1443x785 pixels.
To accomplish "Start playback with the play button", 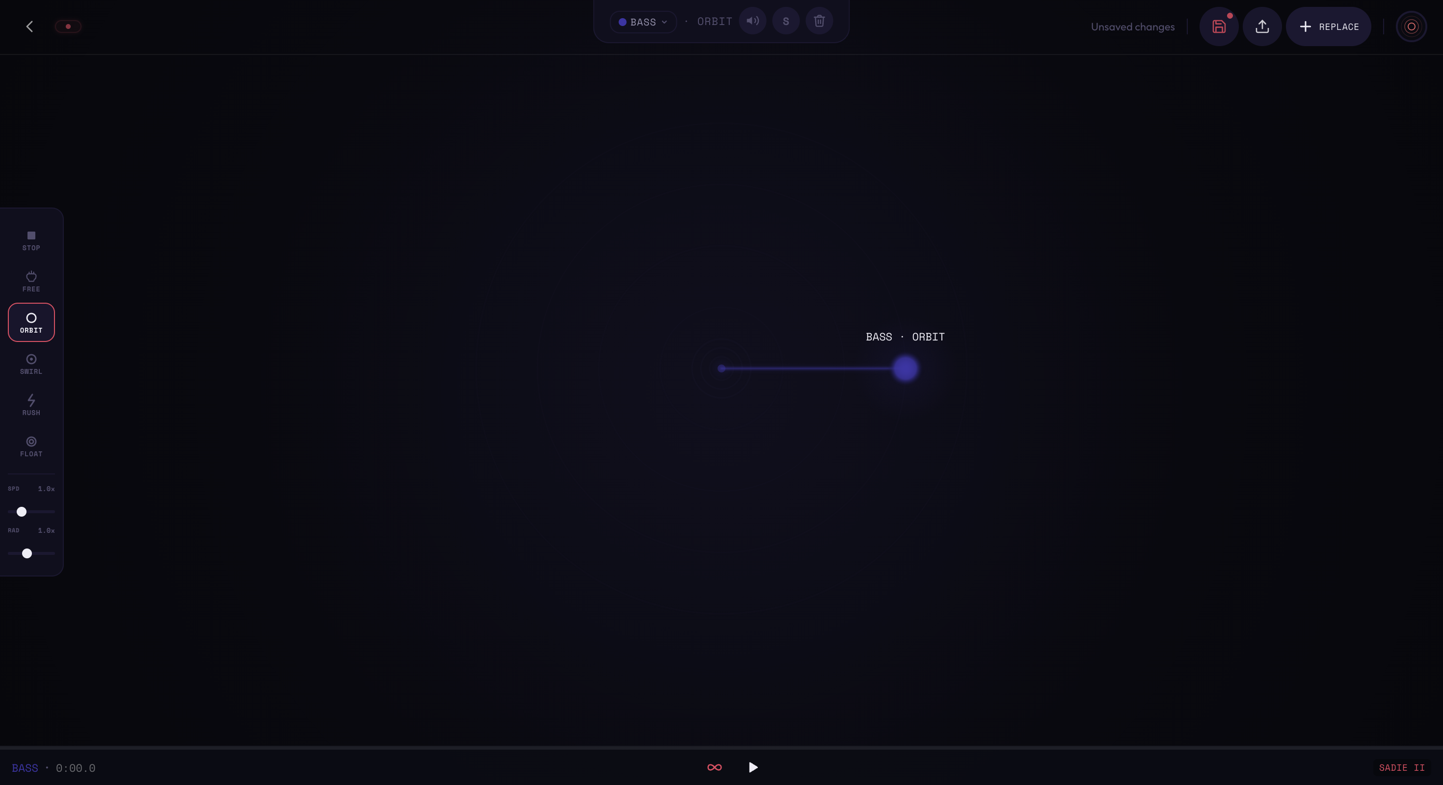I will pyautogui.click(x=753, y=767).
